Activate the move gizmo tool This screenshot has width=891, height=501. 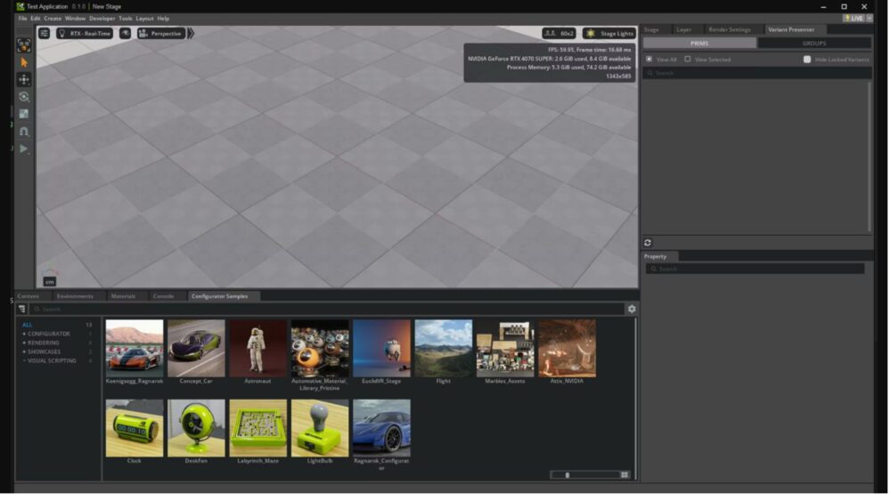point(24,79)
